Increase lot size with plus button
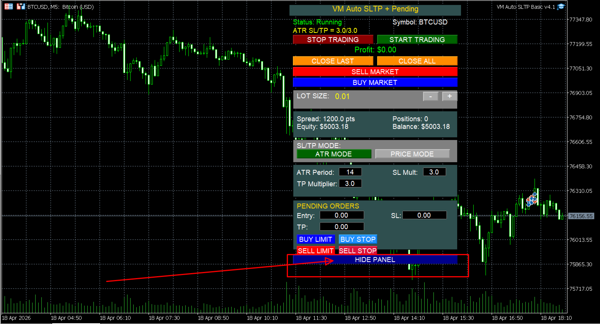Image resolution: width=600 pixels, height=324 pixels. click(x=450, y=96)
